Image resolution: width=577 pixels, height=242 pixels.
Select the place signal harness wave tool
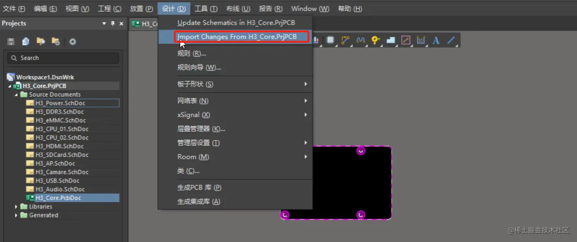[x=360, y=40]
